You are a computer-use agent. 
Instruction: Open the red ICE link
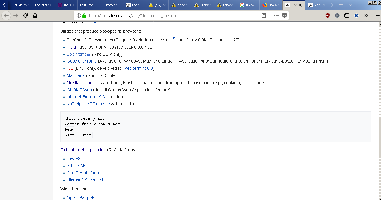click(70, 68)
